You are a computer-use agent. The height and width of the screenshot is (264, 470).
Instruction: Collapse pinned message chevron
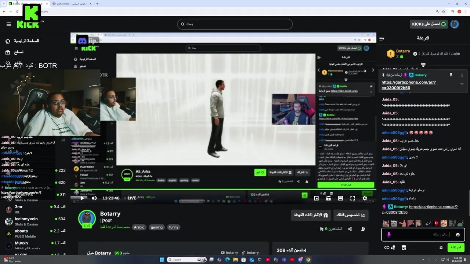pos(462,84)
